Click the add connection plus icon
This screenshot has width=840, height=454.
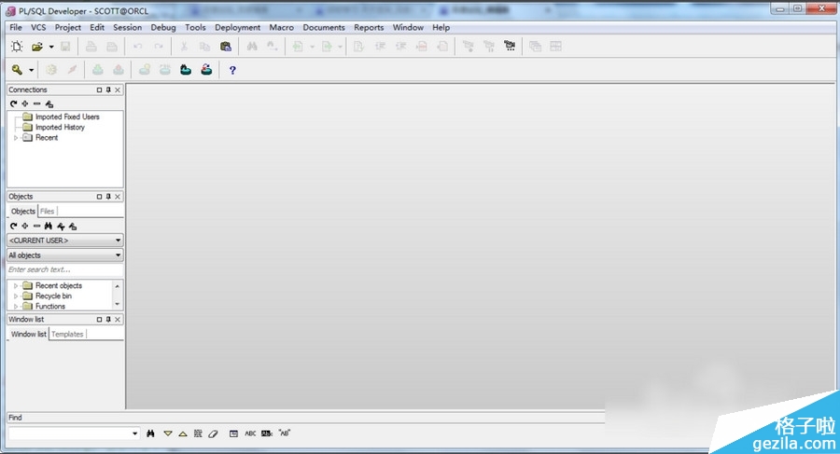coord(24,103)
